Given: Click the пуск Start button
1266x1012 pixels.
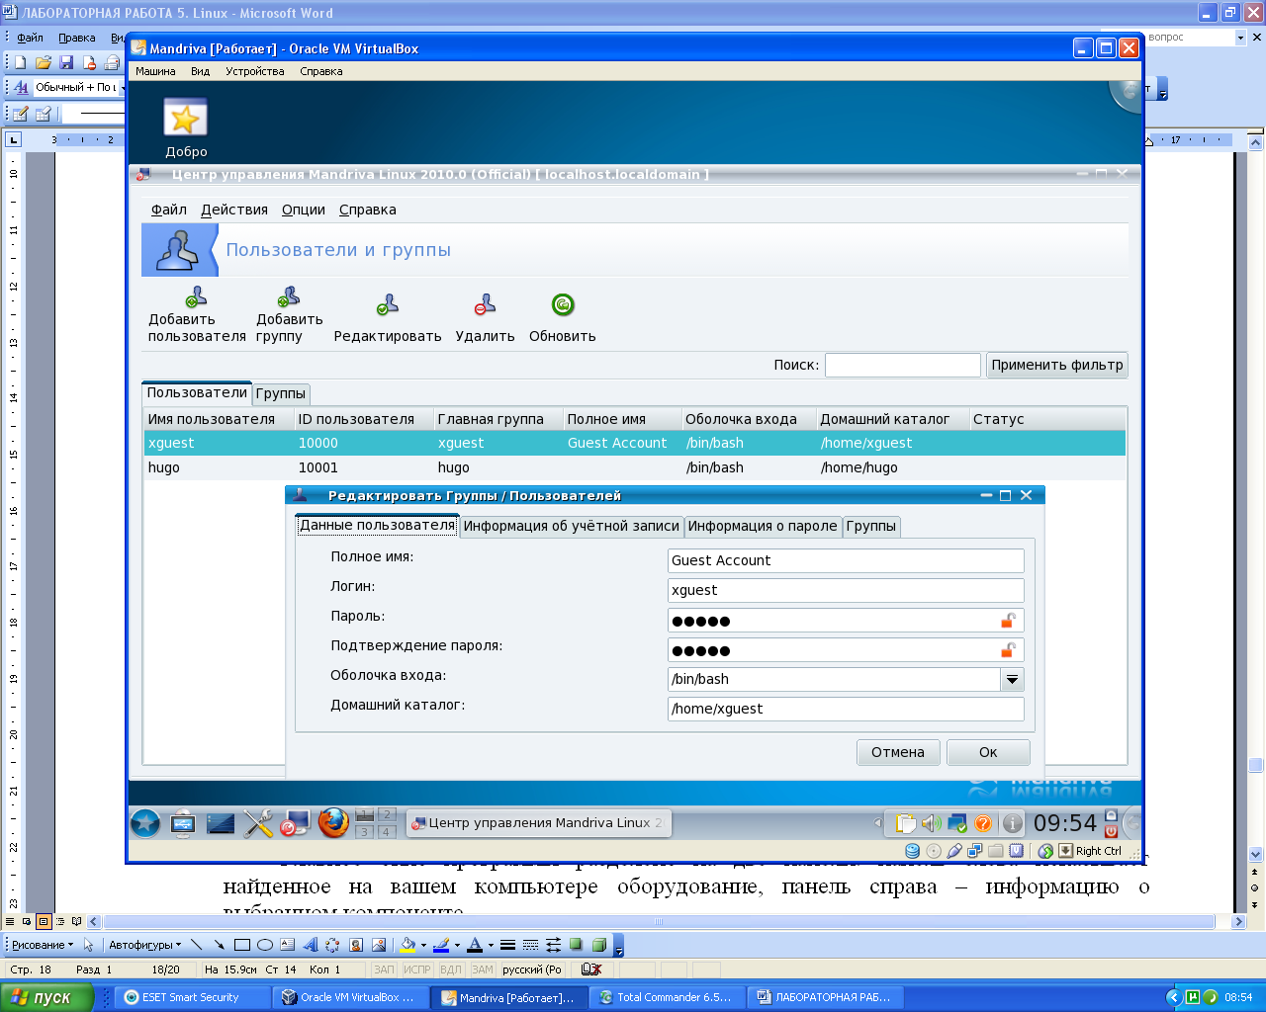Looking at the screenshot, I should pyautogui.click(x=46, y=997).
